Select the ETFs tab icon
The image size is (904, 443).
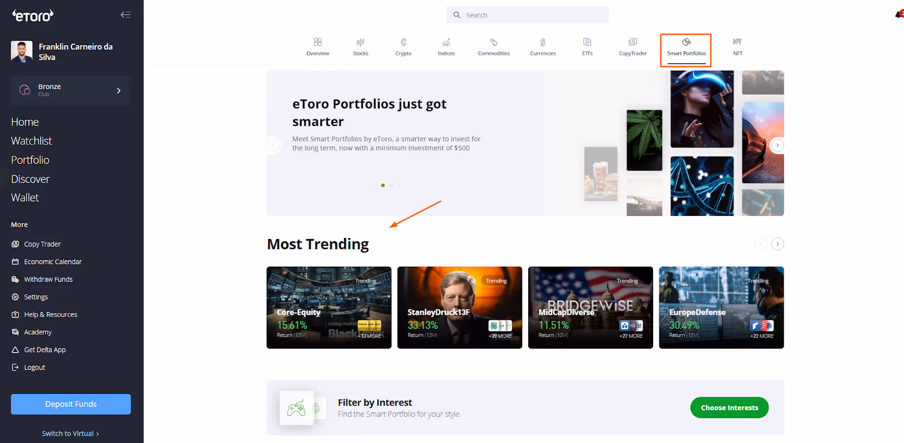[x=588, y=42]
